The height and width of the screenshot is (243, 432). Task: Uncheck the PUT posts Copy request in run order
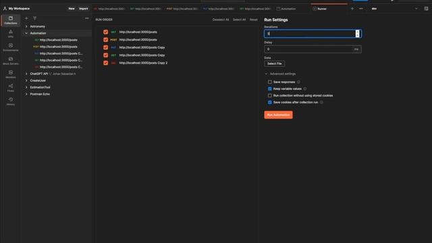click(x=105, y=47)
